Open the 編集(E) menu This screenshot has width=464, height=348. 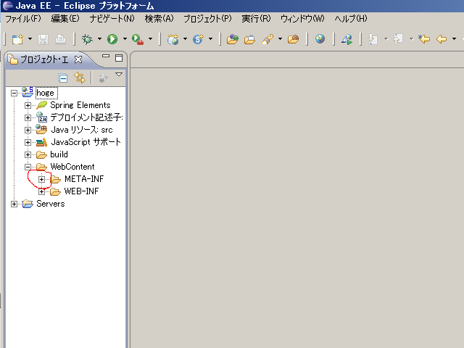(65, 19)
